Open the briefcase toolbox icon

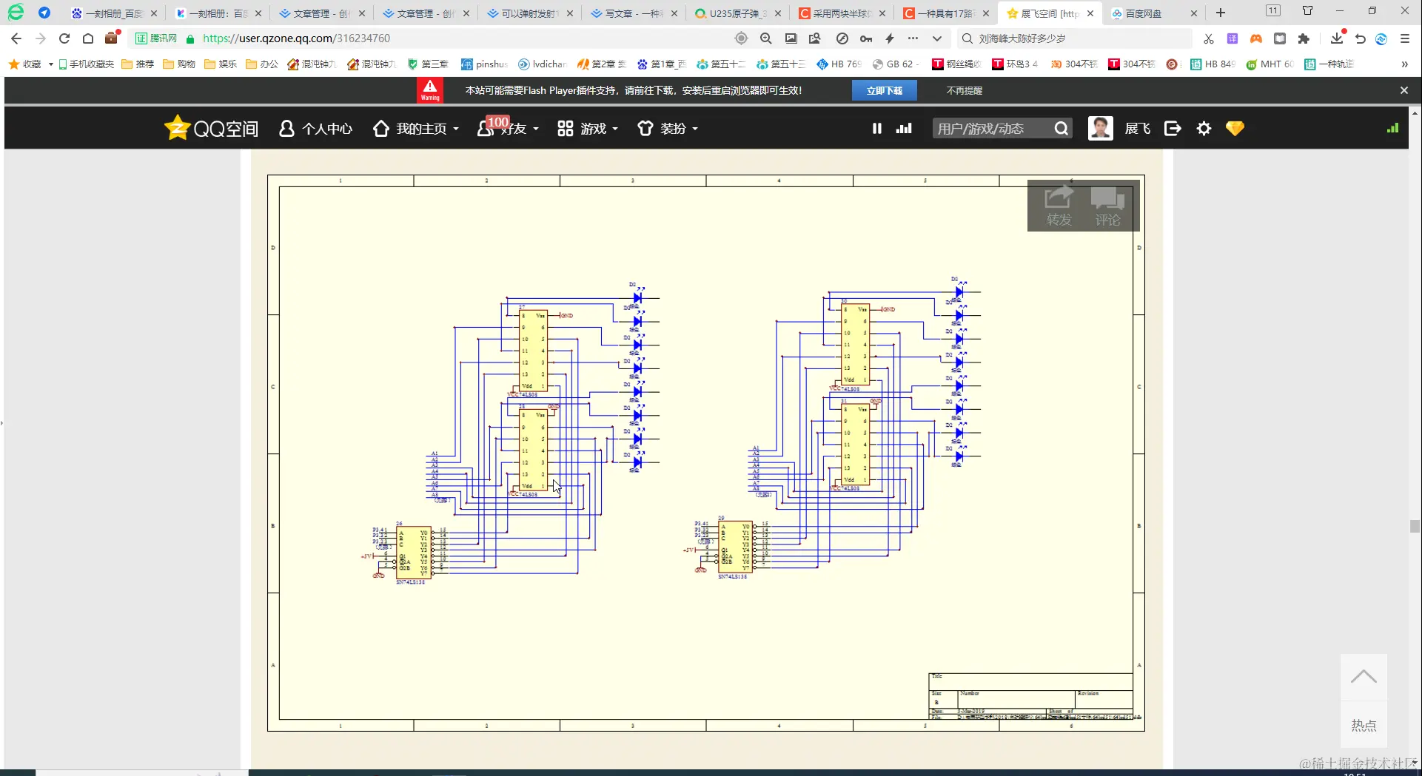[113, 38]
